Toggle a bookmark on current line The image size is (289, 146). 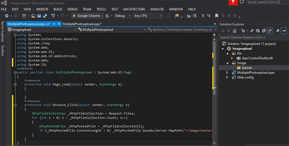coord(216,16)
